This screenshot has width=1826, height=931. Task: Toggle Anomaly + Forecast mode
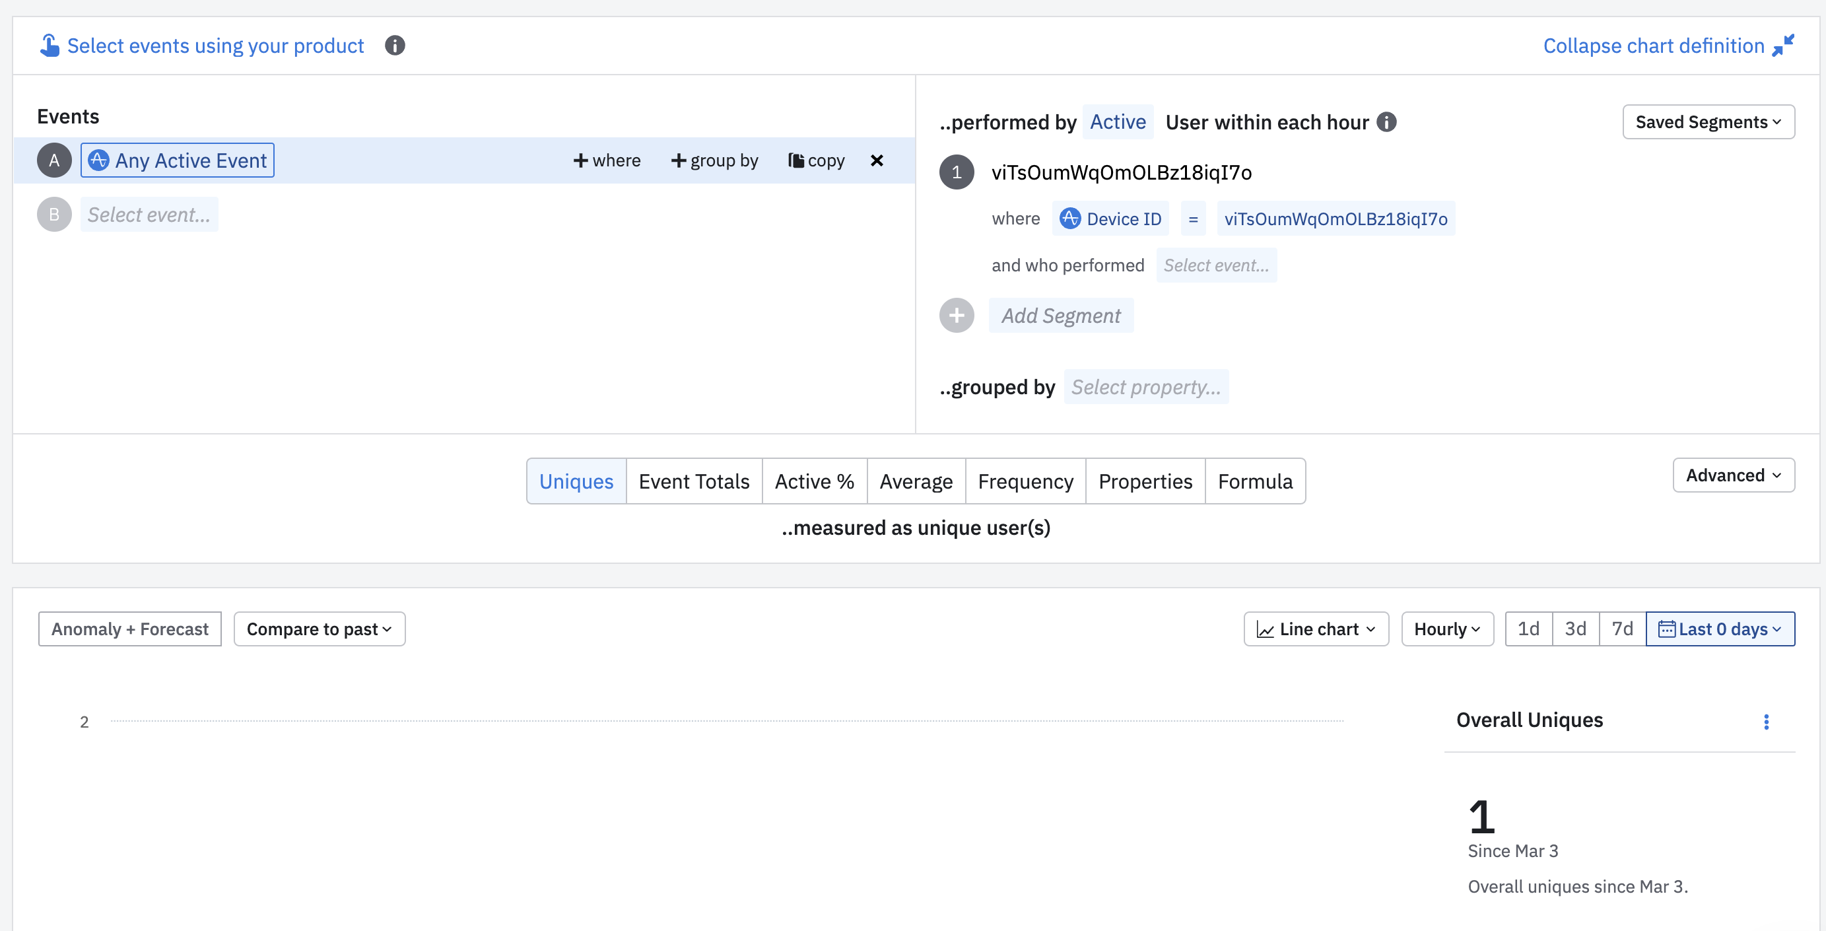(x=129, y=629)
